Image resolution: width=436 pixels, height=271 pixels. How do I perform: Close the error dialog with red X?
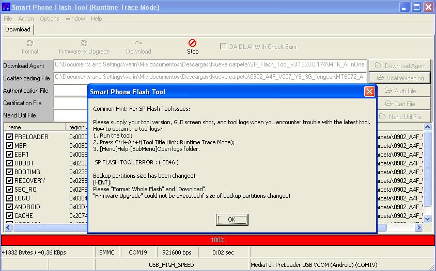click(x=369, y=92)
